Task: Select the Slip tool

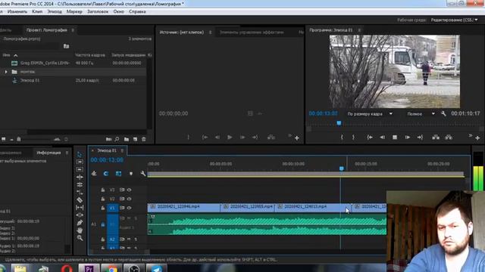Action: (80, 208)
